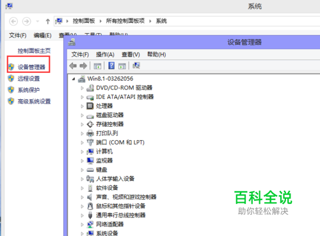This screenshot has height=236, width=320.
Task: Expand the 处理器 node
Action: coord(82,106)
